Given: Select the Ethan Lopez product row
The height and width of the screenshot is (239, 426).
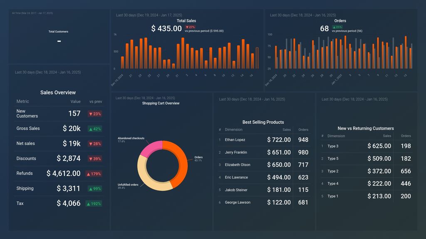Looking at the screenshot, I should click(x=263, y=140).
